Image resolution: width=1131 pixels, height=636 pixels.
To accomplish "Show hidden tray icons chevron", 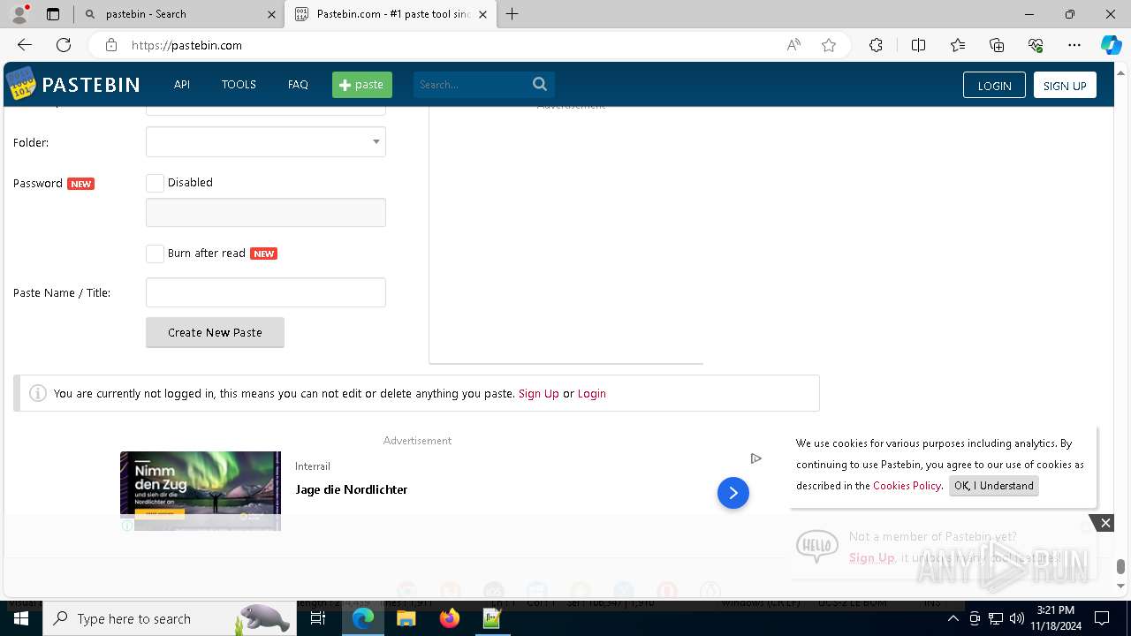I will click(x=953, y=618).
